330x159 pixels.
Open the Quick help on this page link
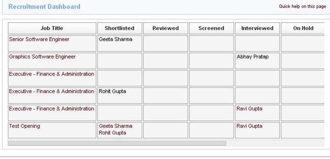[302, 6]
